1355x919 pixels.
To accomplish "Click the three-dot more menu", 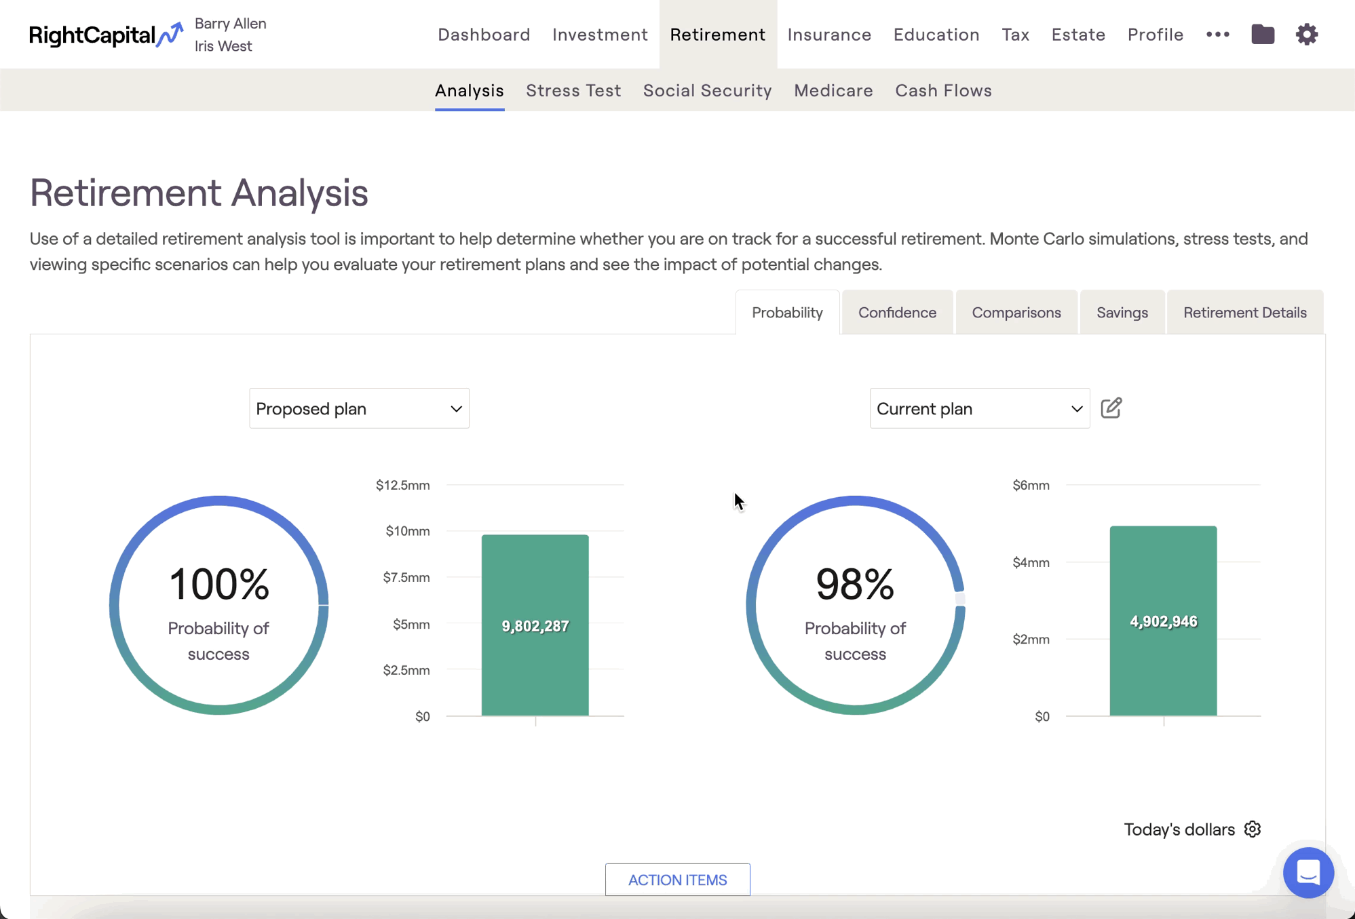I will [1217, 34].
